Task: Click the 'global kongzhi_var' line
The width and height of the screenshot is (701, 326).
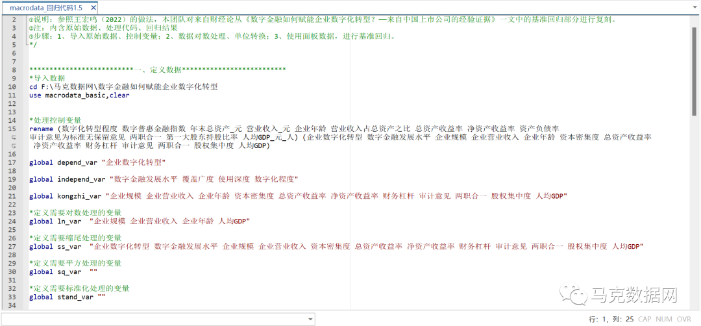Action: (298, 196)
